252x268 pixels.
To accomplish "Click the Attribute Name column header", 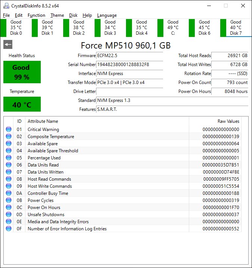I will pos(107,121).
